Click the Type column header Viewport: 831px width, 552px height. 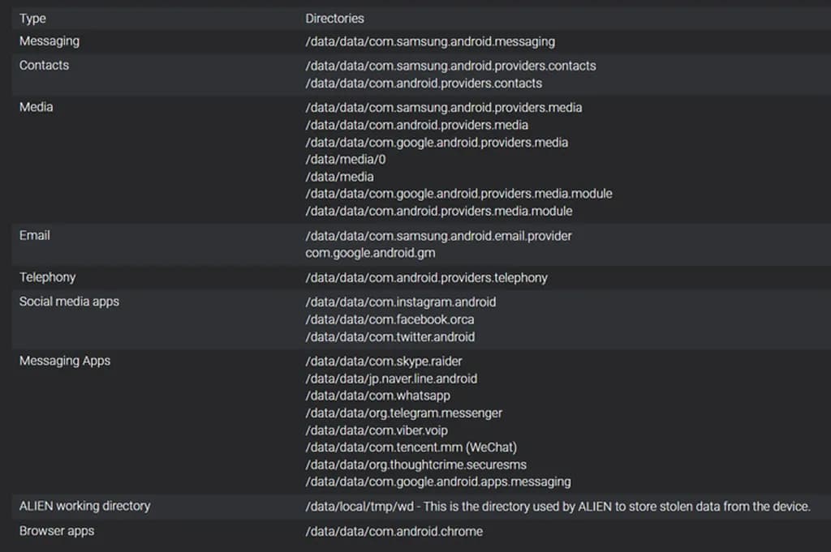point(33,18)
